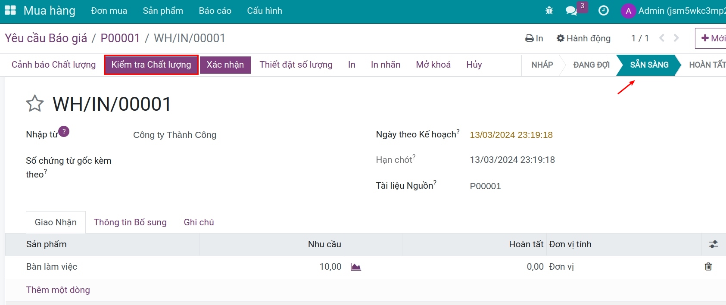The image size is (726, 305).
Task: Select the NHÁP status stage
Action: [x=542, y=65]
